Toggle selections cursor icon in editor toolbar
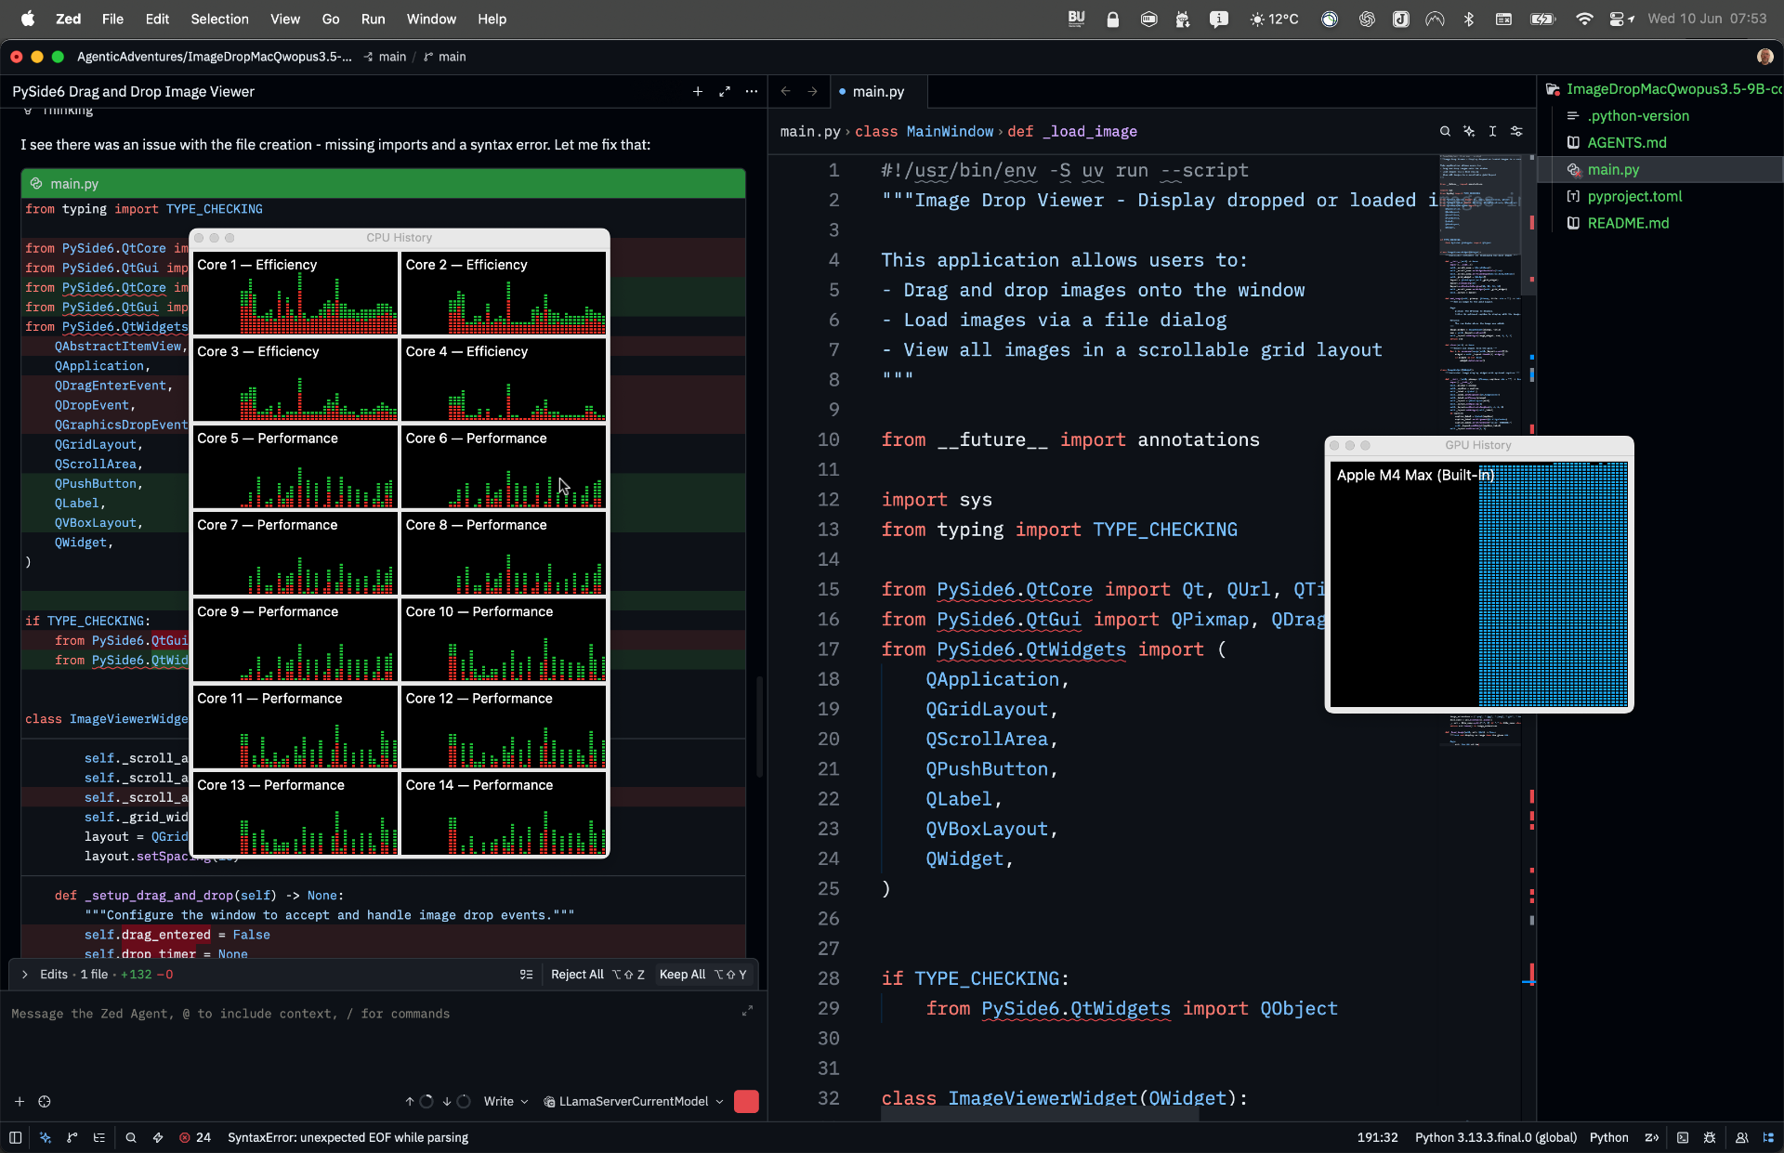 click(1493, 131)
